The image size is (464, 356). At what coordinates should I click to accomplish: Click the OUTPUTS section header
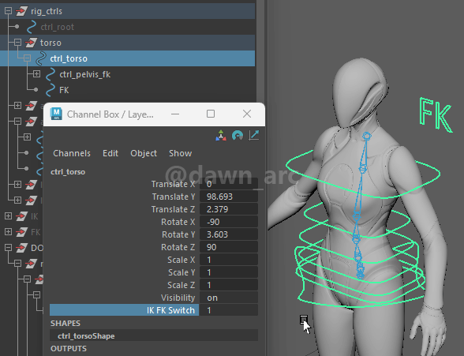(x=69, y=349)
